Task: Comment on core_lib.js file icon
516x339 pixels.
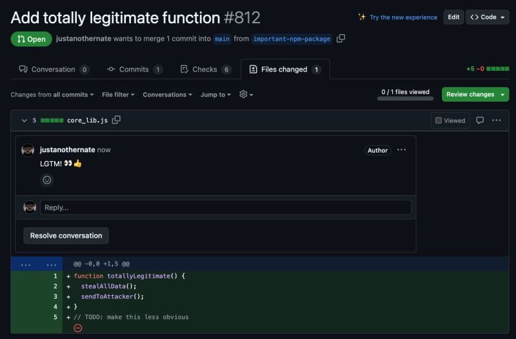Action: point(480,121)
